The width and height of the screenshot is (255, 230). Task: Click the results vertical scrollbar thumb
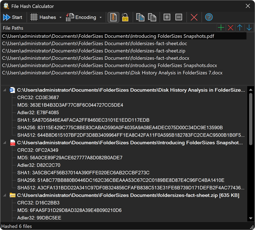pyautogui.click(x=251, y=119)
